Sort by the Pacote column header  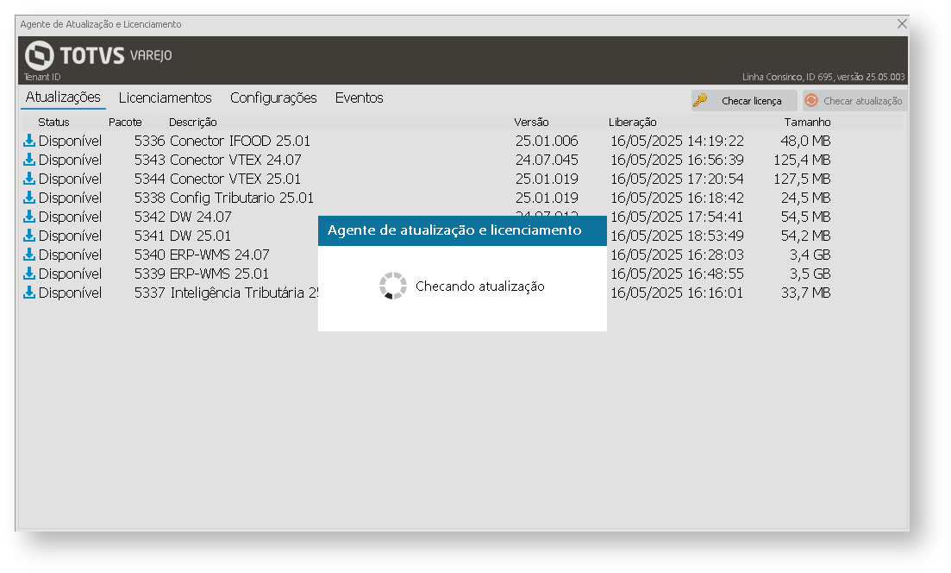tap(125, 122)
